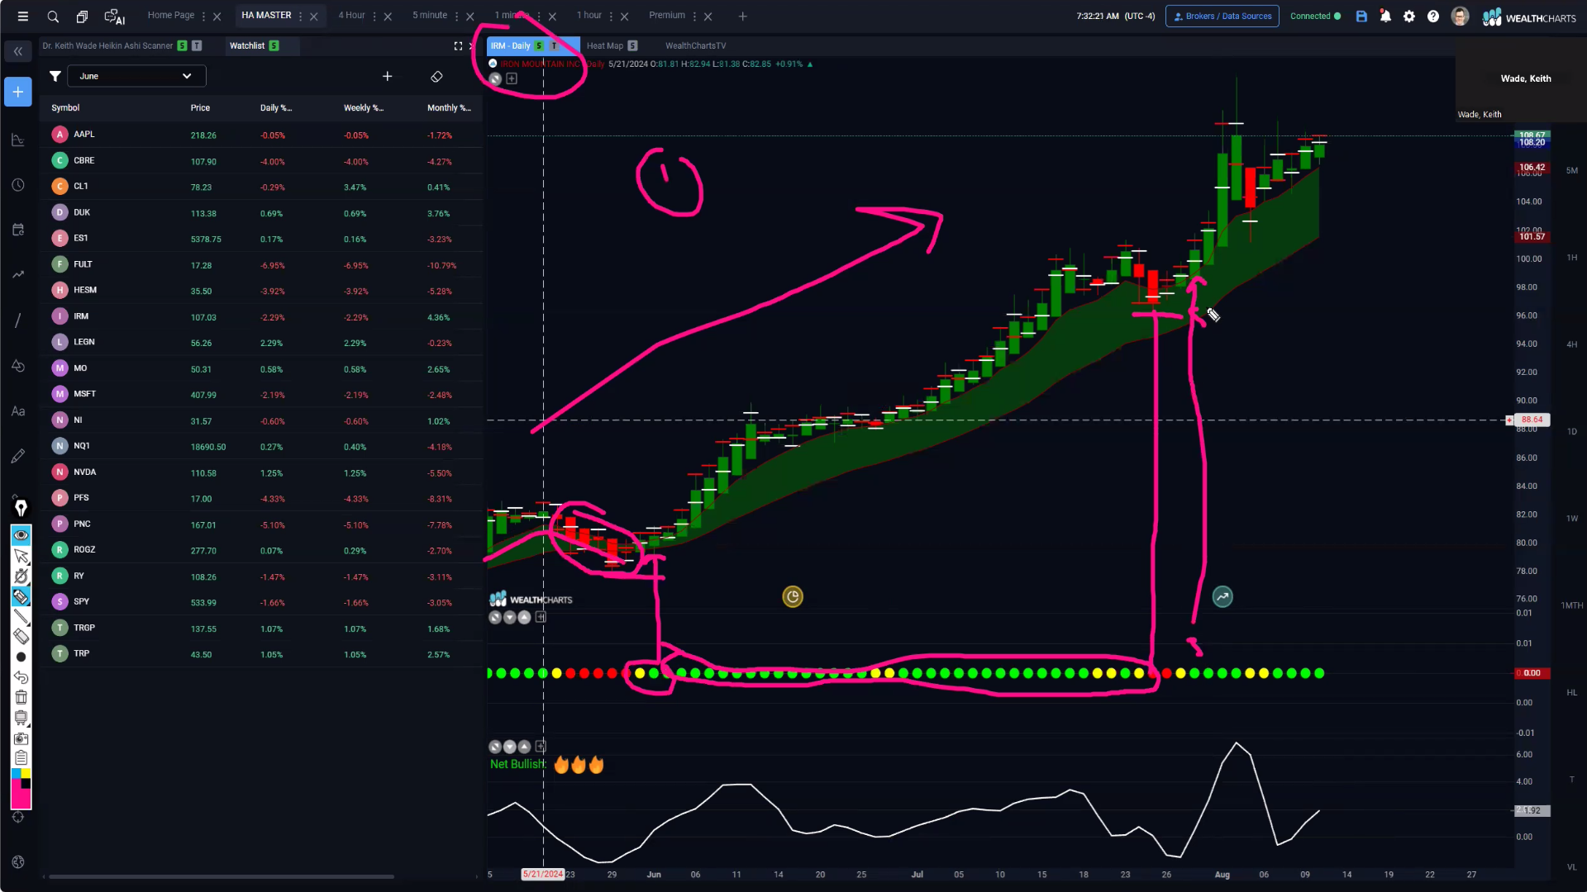Screen dimensions: 1587x892
Task: Open the notifications bell
Action: tap(1385, 16)
